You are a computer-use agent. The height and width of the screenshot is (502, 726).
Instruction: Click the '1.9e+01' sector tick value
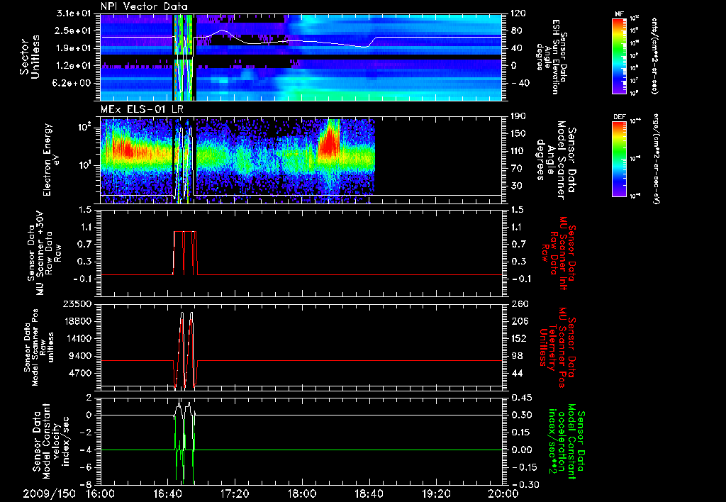pos(75,48)
